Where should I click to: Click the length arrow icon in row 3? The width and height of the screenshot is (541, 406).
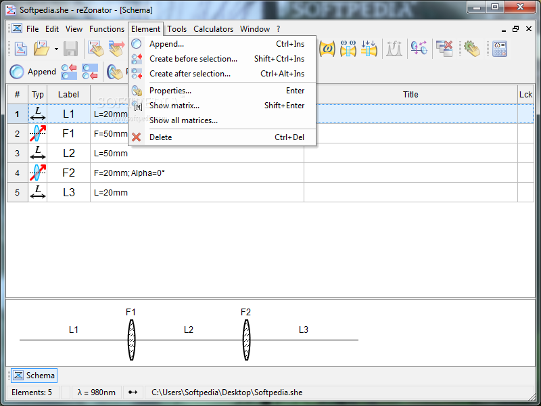pos(38,154)
